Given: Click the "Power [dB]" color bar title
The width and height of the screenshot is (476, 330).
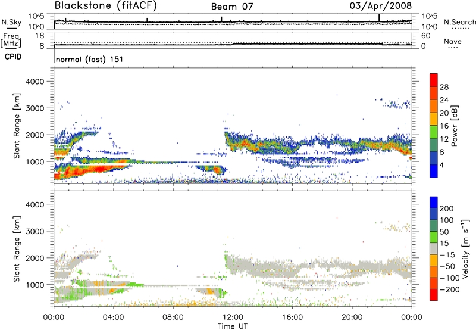Looking at the screenshot, I should coord(454,126).
